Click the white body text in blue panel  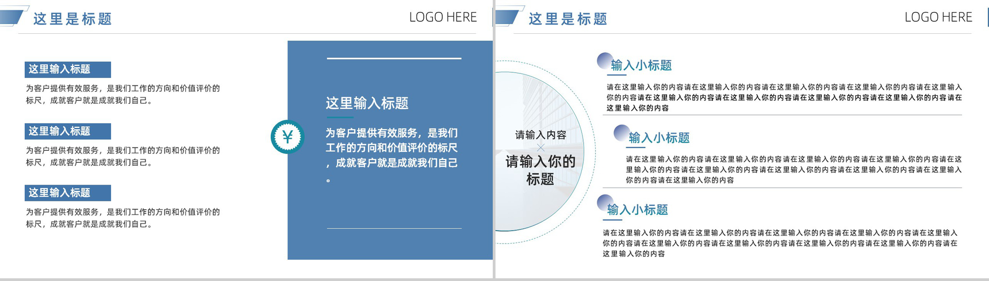click(x=392, y=155)
